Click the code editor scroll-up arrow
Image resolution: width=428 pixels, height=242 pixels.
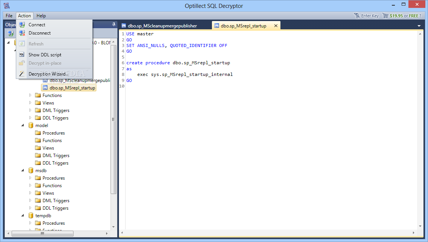pyautogui.click(x=420, y=34)
